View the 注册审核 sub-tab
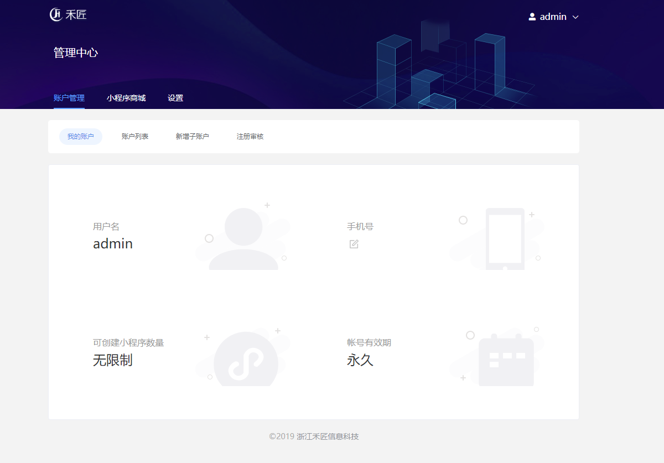Viewport: 664px width, 463px height. 250,137
